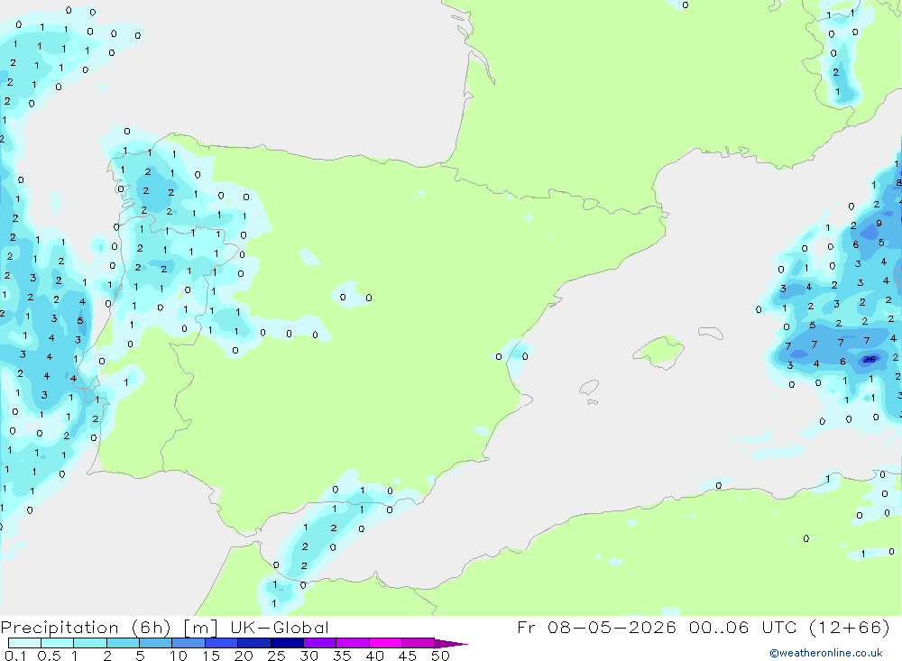Click the 2–5 legend color box
Screen dimensions: 902x661
pos(123,643)
